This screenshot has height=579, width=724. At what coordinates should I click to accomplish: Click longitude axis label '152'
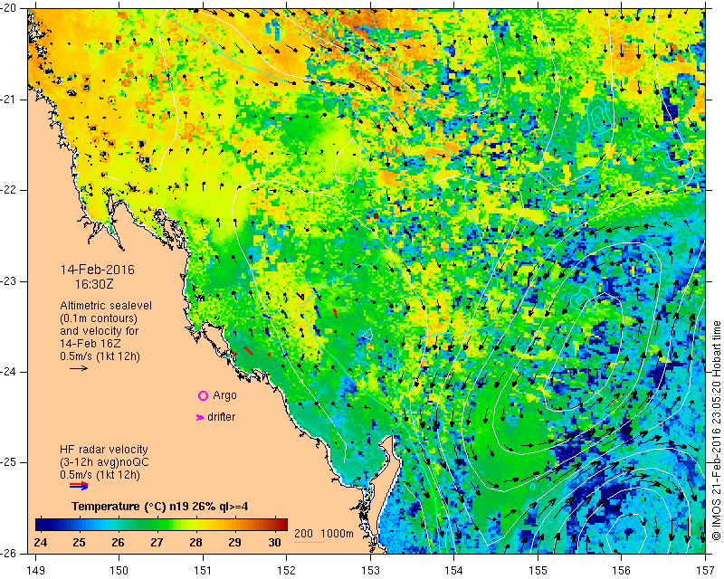[287, 570]
